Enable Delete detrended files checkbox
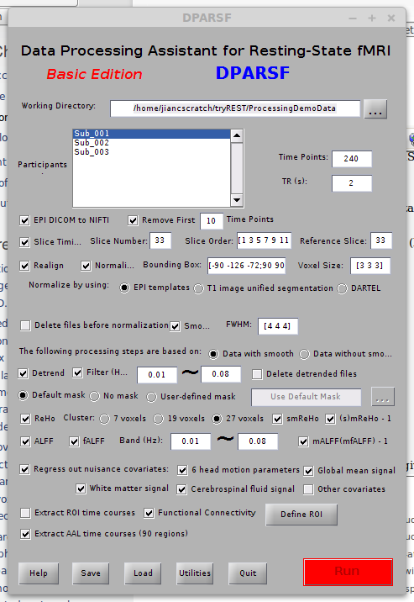The height and width of the screenshot is (602, 414). pyautogui.click(x=257, y=374)
